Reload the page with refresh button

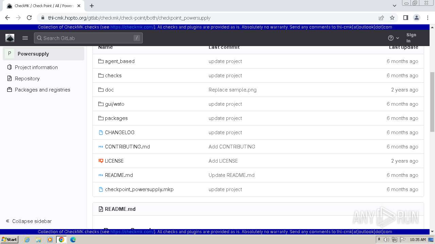coord(29,18)
